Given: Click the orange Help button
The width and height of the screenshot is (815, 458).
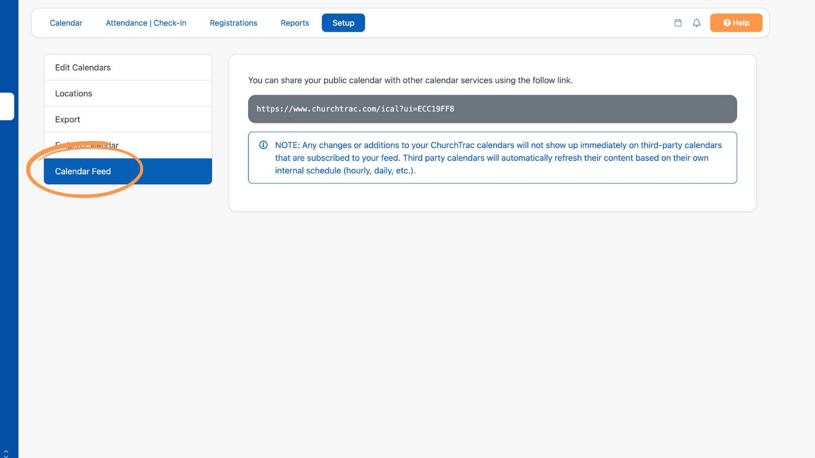Looking at the screenshot, I should [736, 23].
